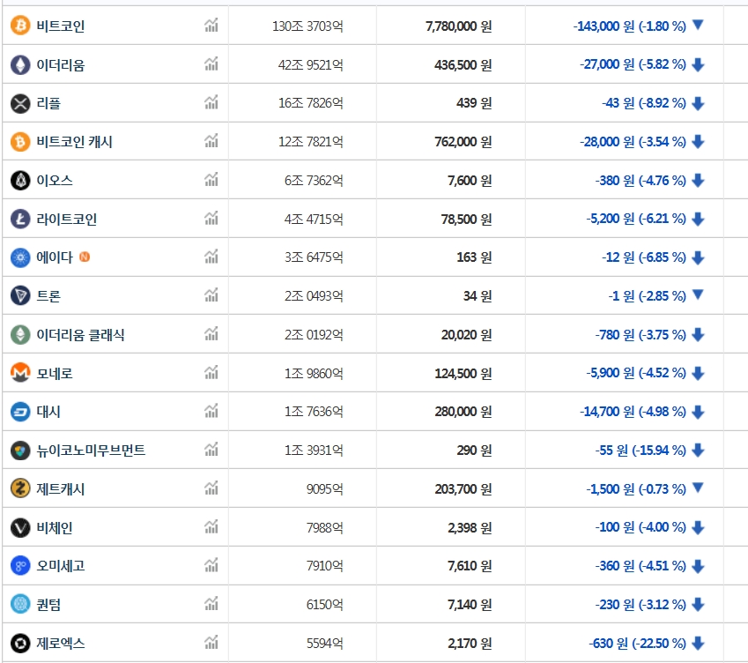Open the 이더리움 coin name link
748x663 pixels.
pos(61,65)
